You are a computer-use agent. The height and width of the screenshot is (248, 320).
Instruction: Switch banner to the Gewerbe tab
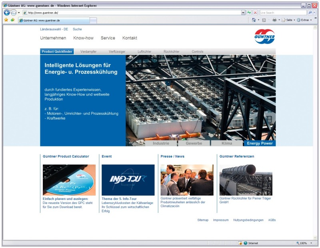[194, 143]
